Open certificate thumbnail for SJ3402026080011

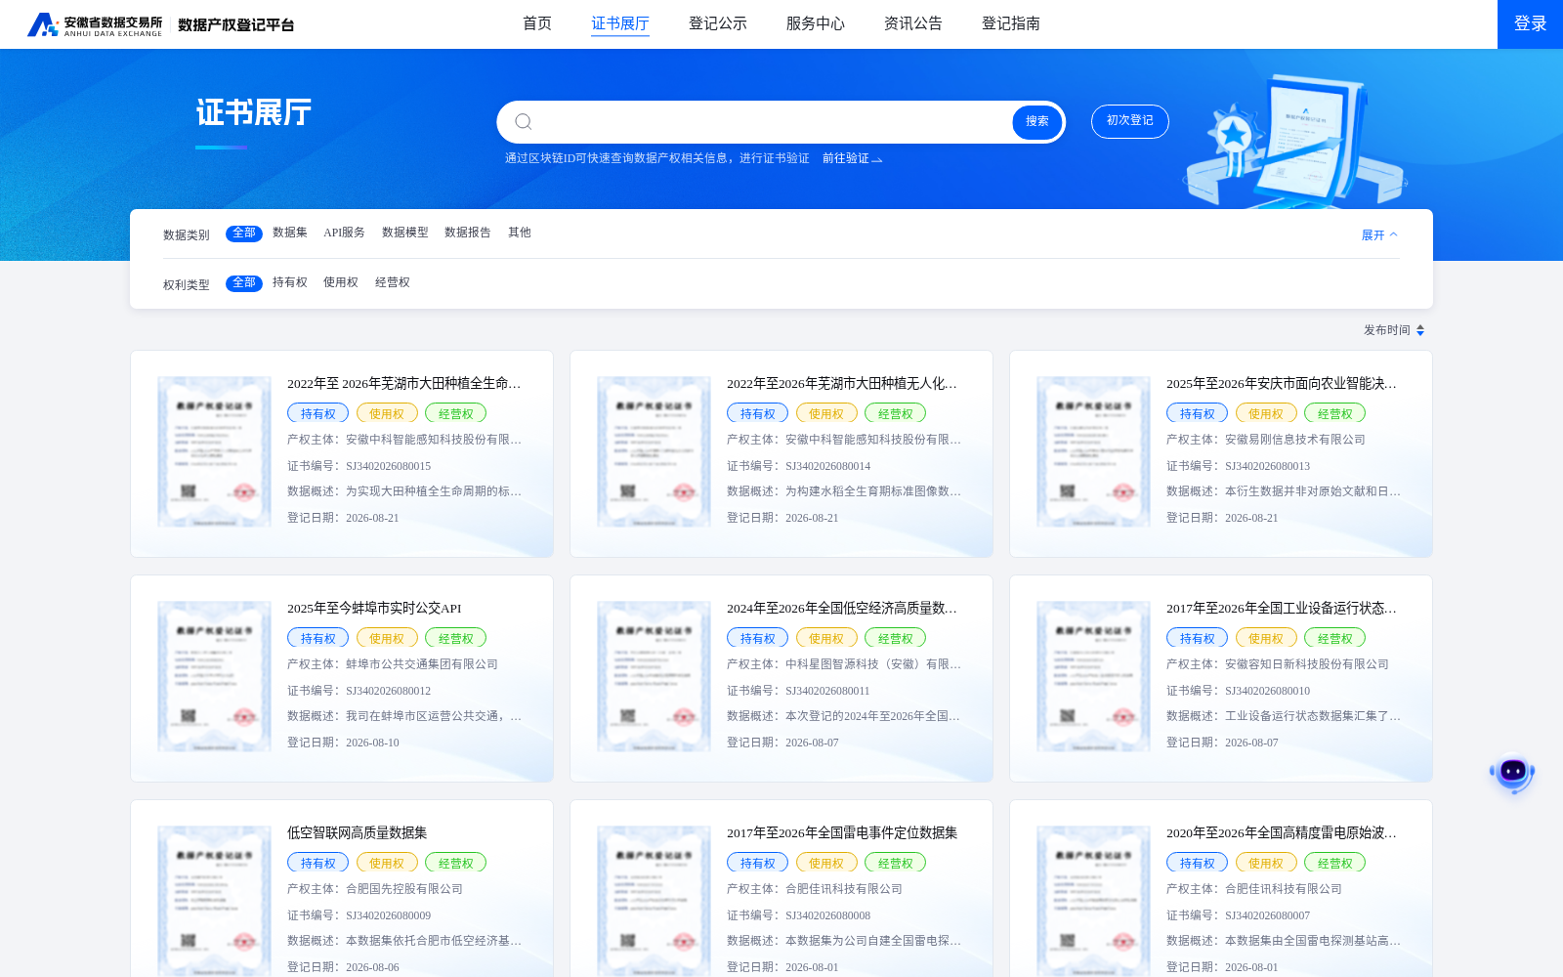pos(655,676)
